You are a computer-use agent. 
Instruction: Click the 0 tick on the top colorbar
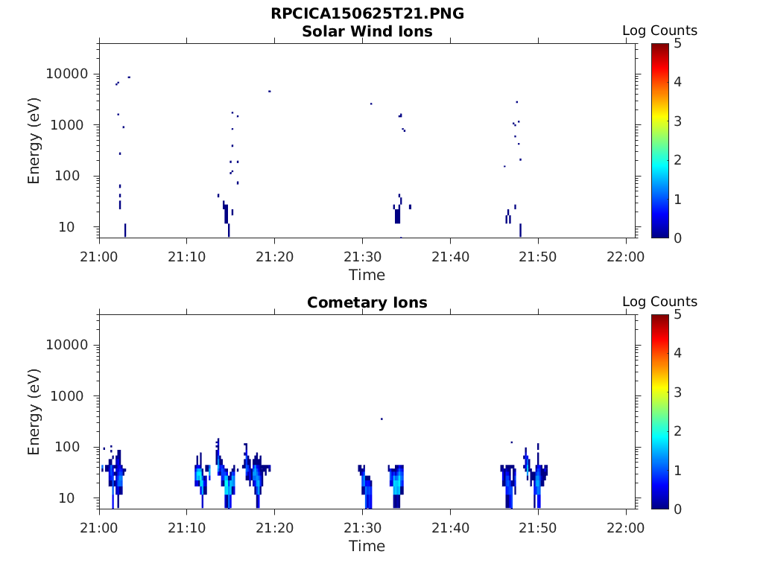click(677, 238)
